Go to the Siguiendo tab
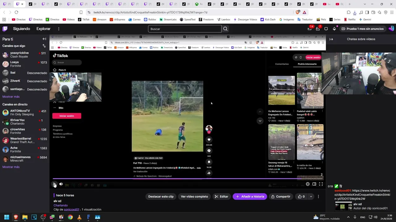 click(x=21, y=29)
